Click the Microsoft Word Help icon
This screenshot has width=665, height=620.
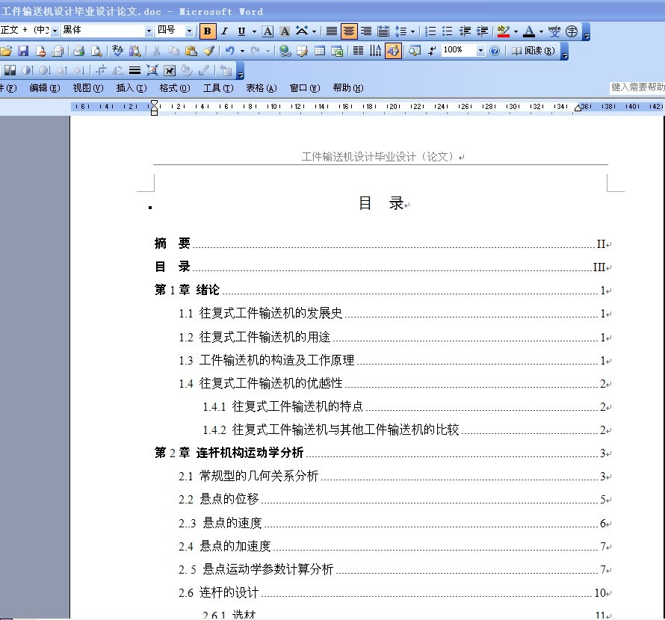495,51
